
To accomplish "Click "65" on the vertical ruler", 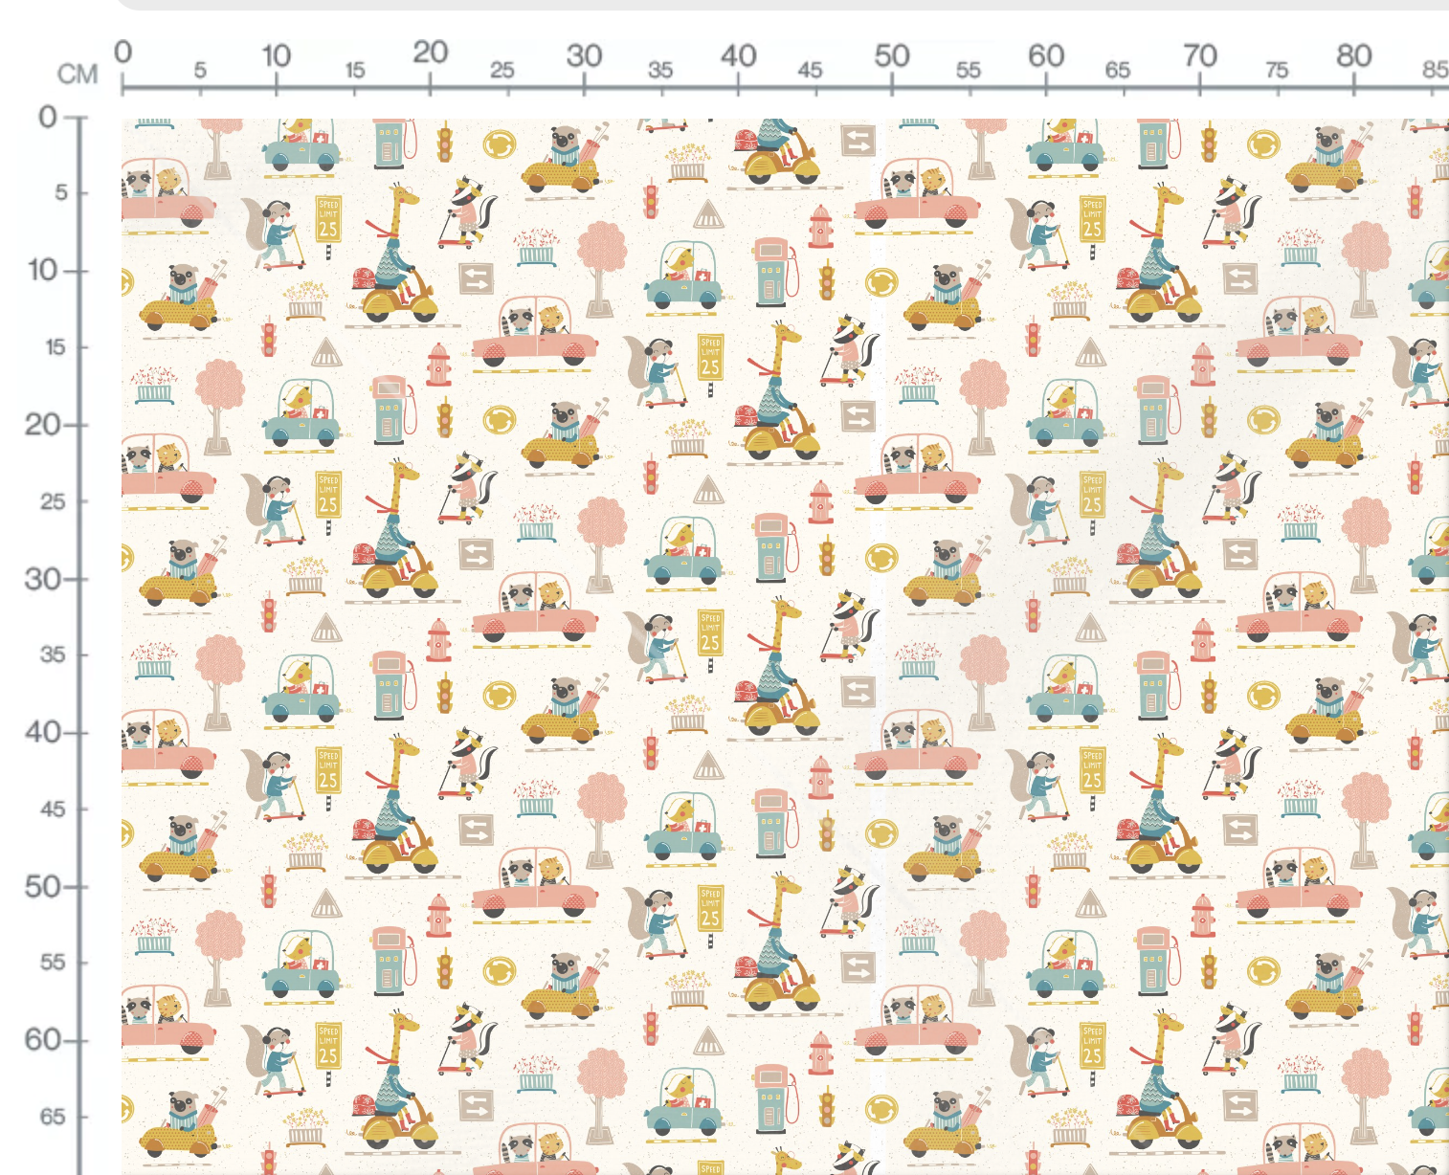I will (x=53, y=1117).
